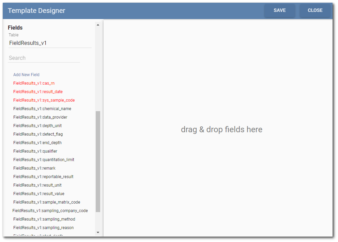Select the qualifier field
338x242 pixels.
click(35, 151)
